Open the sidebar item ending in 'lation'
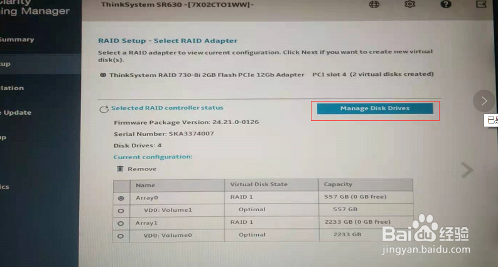This screenshot has height=267, width=498. coord(12,88)
